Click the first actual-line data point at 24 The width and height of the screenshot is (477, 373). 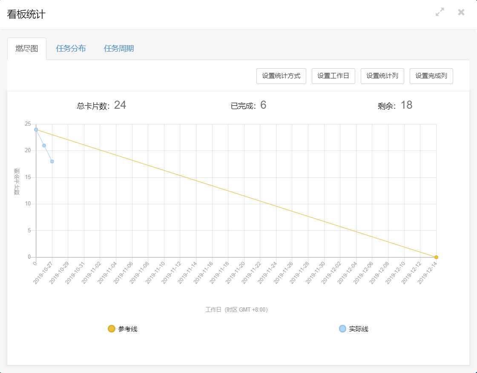36,130
